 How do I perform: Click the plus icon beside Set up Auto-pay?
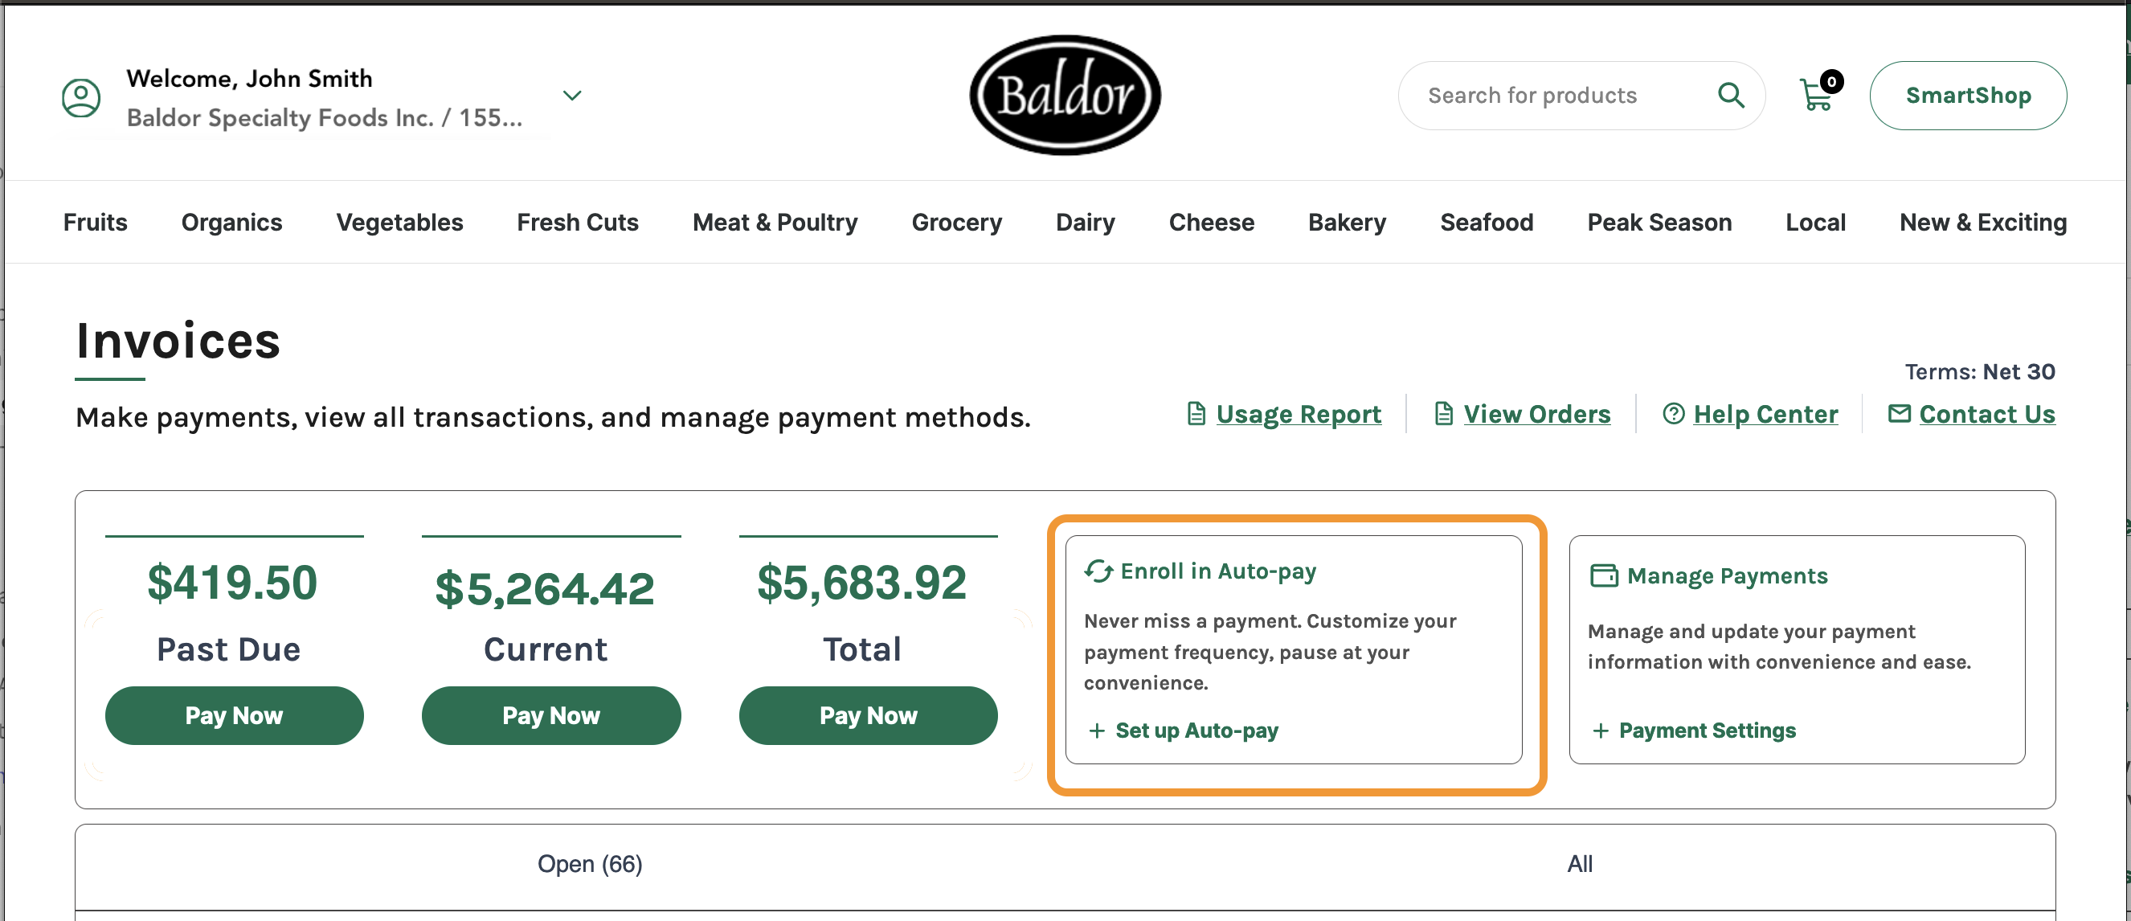[x=1096, y=731]
